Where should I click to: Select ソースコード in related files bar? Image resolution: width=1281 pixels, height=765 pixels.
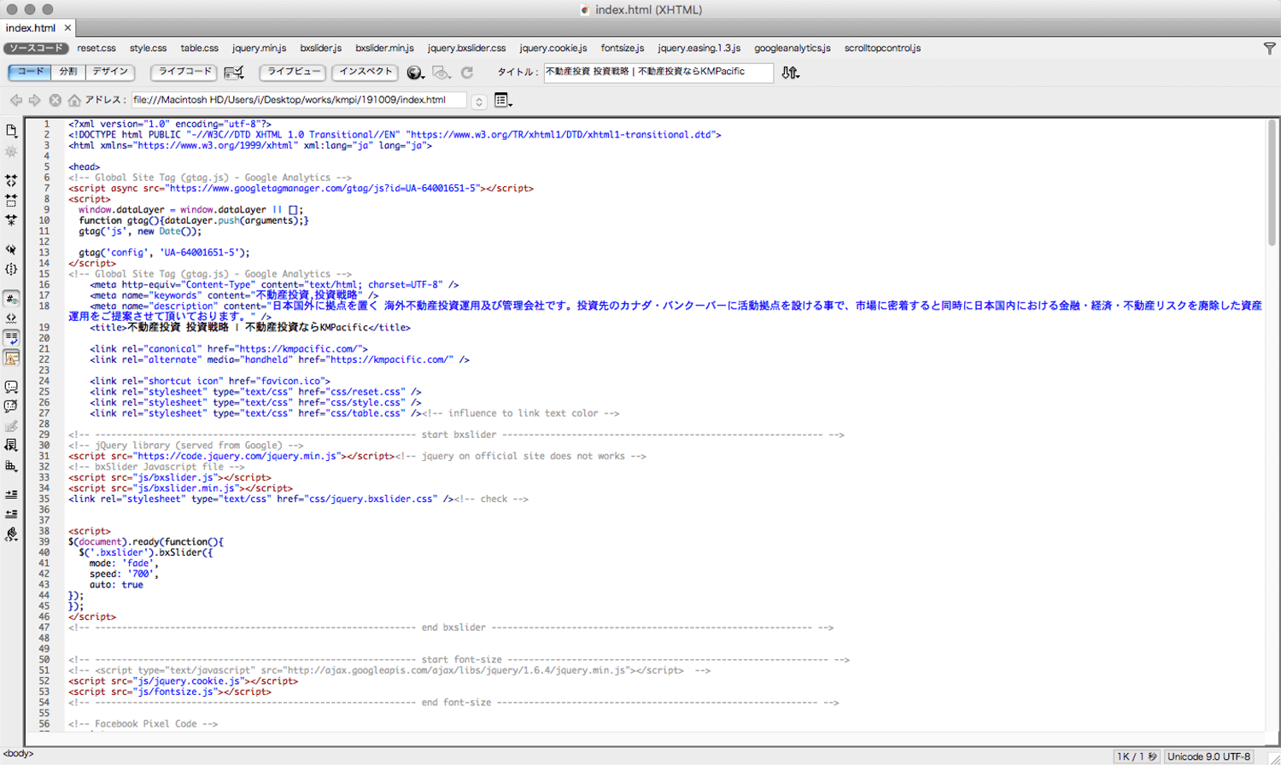pos(36,49)
